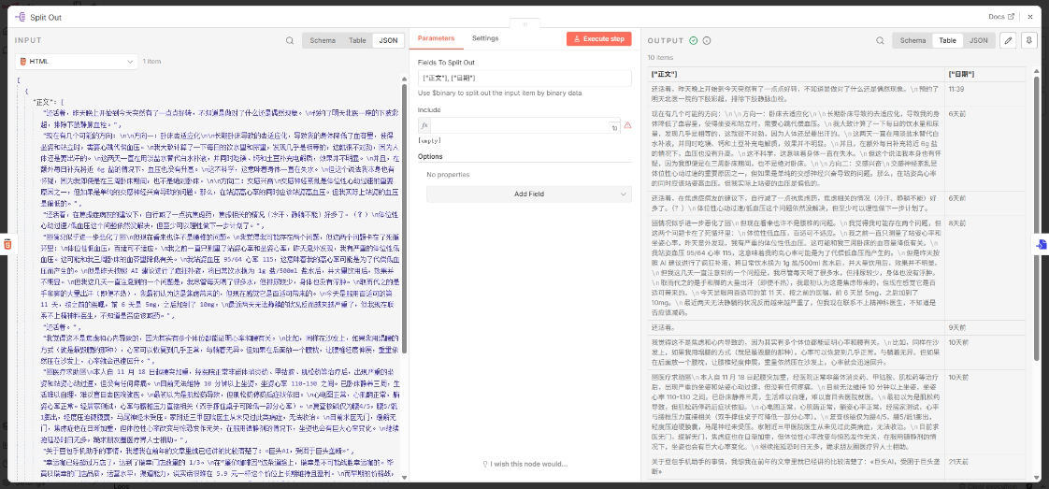The image size is (1049, 489).
Task: Switch input view to Schema
Action: coord(323,41)
